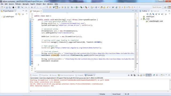This screenshot has width=171, height=96.
Task: Click the Save All toolbar icon
Action: click(x=10, y=7)
